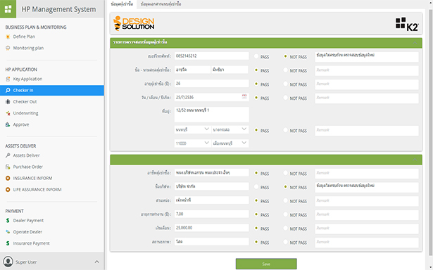Screen dimensions: 433x270
Task: Click the Super User avatar
Action: click(8, 262)
